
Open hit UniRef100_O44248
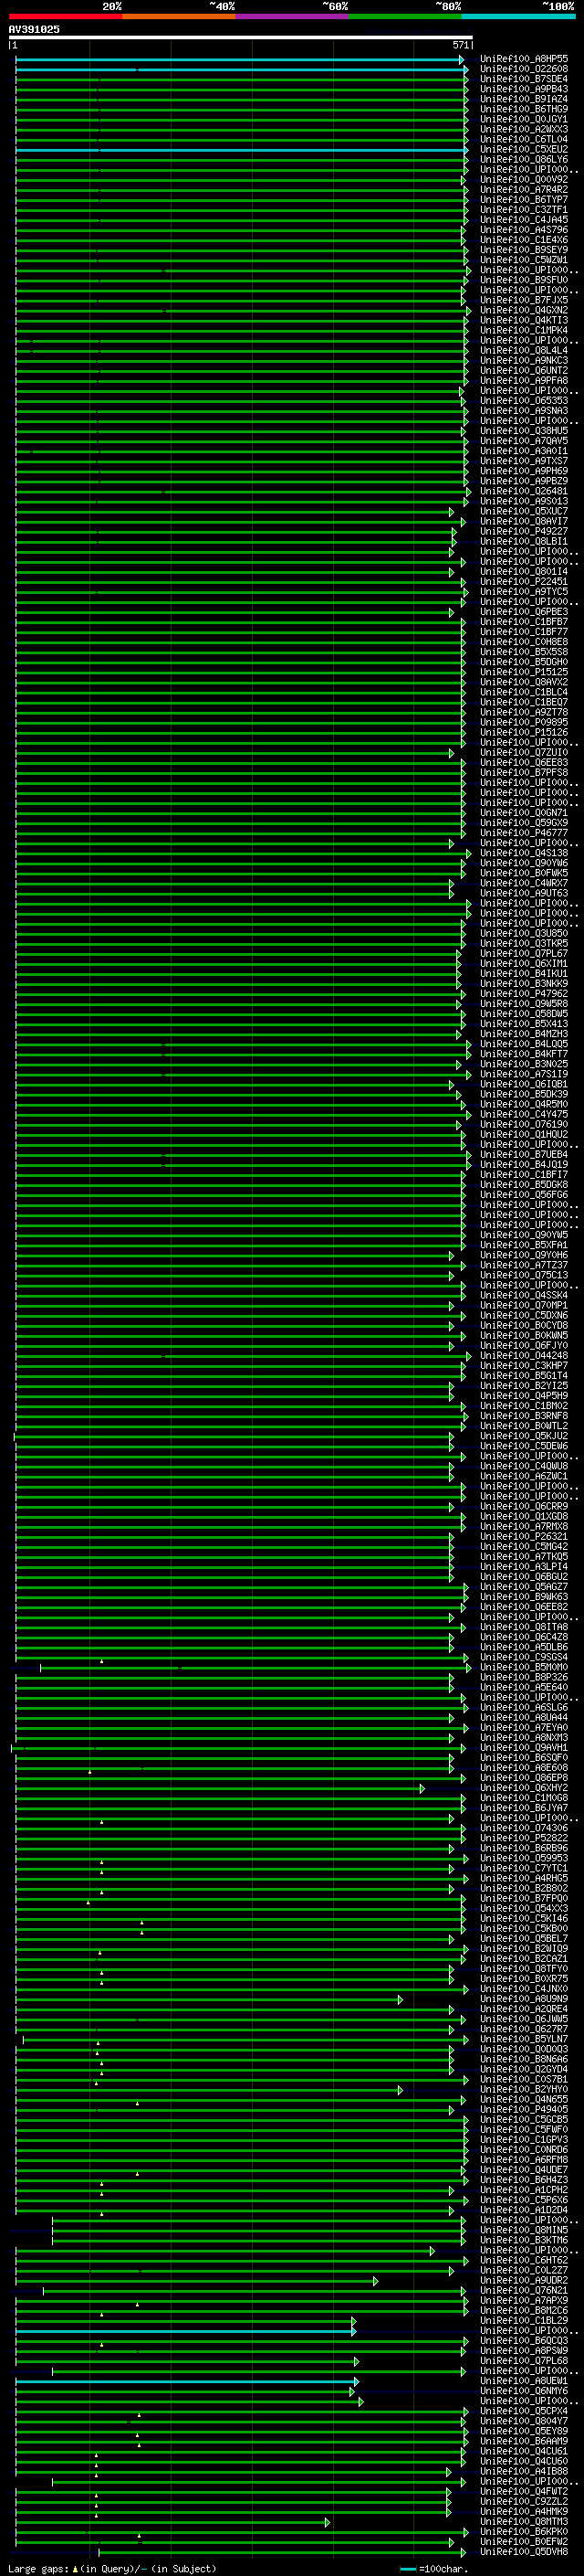(x=524, y=1355)
